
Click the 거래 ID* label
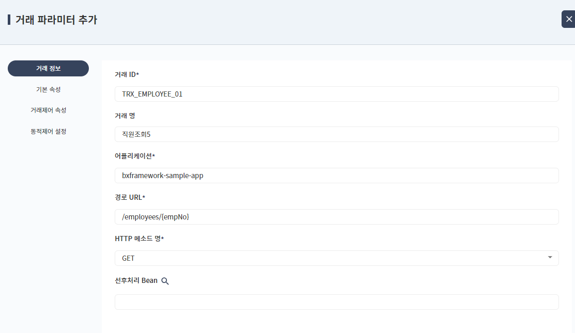point(127,75)
